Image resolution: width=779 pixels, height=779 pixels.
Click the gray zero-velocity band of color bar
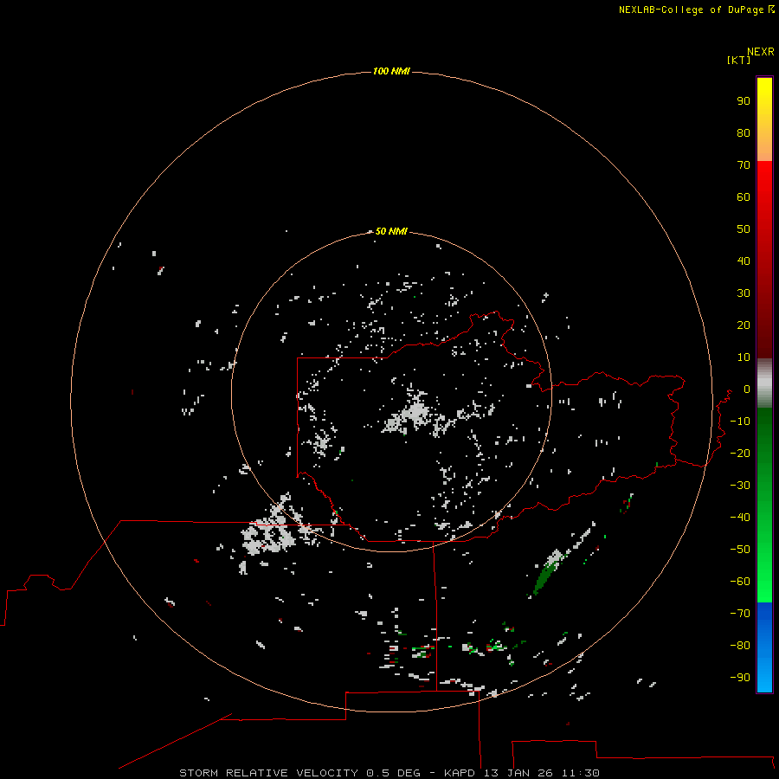[x=764, y=383]
